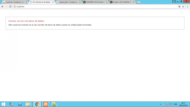Go forward to the next page
This screenshot has width=190, height=107.
pos(6,6)
